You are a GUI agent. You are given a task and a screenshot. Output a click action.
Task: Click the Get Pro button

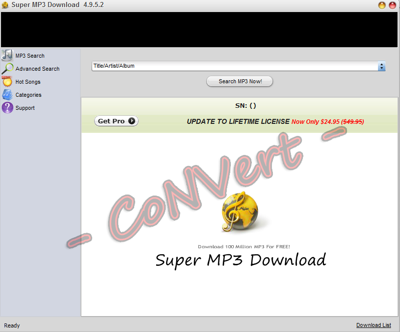[x=116, y=121]
